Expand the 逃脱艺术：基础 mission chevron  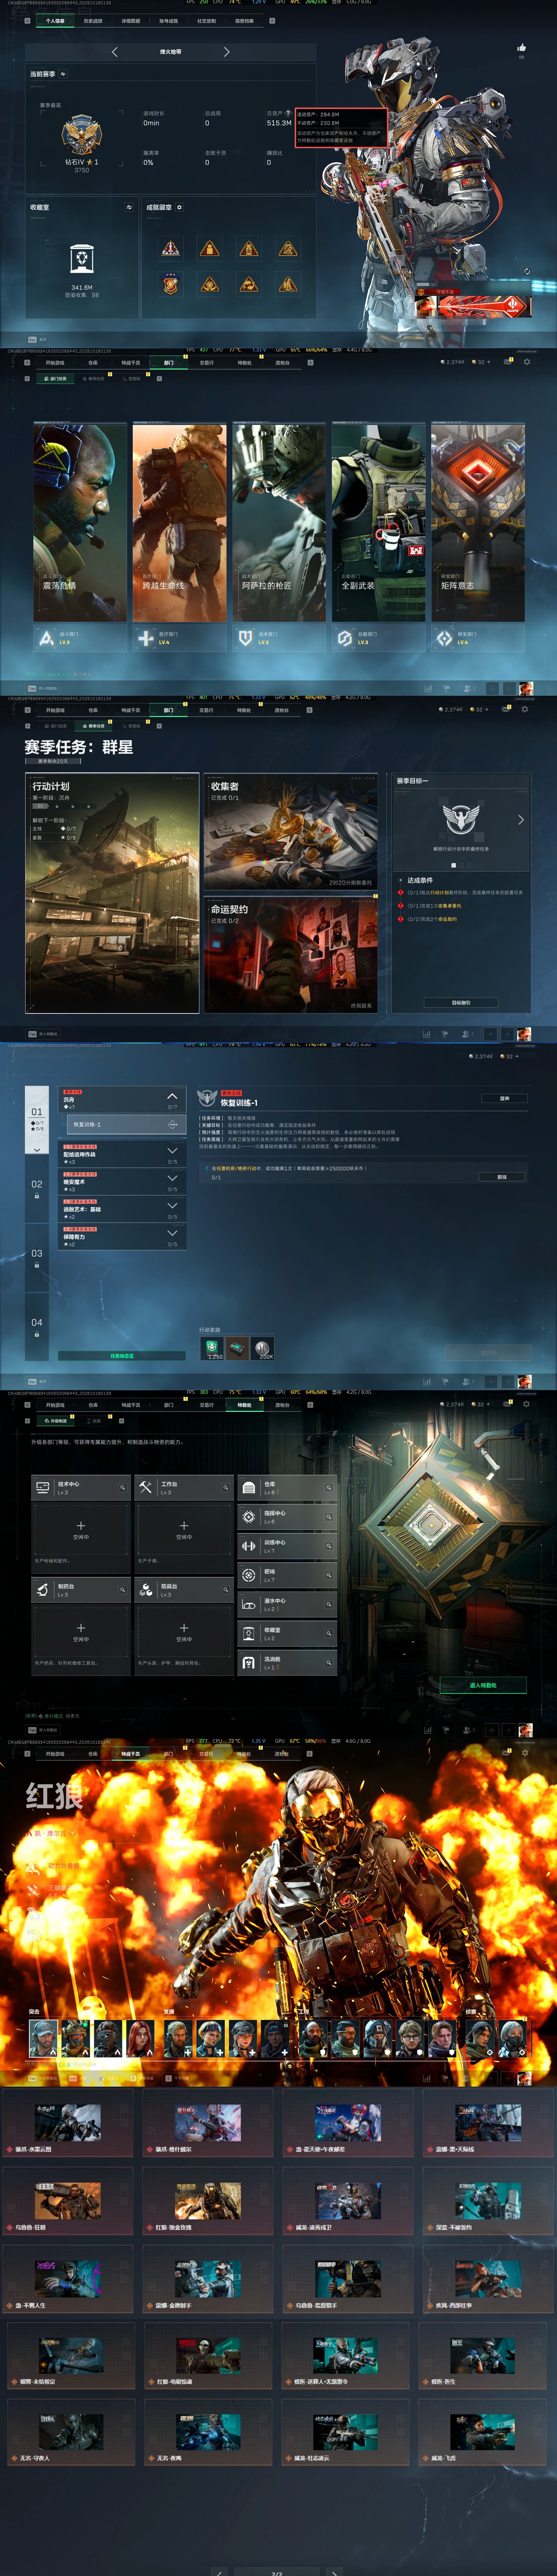coord(172,1206)
